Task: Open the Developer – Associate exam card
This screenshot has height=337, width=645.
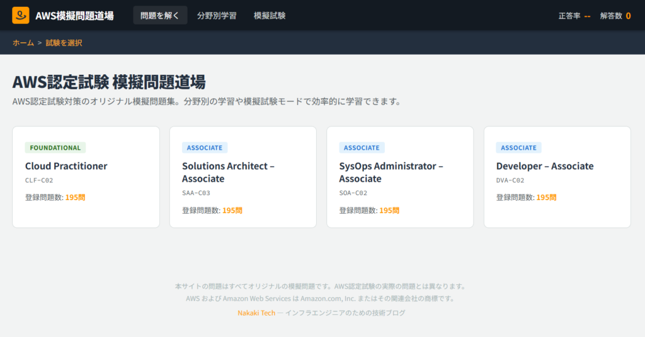Action: point(557,177)
